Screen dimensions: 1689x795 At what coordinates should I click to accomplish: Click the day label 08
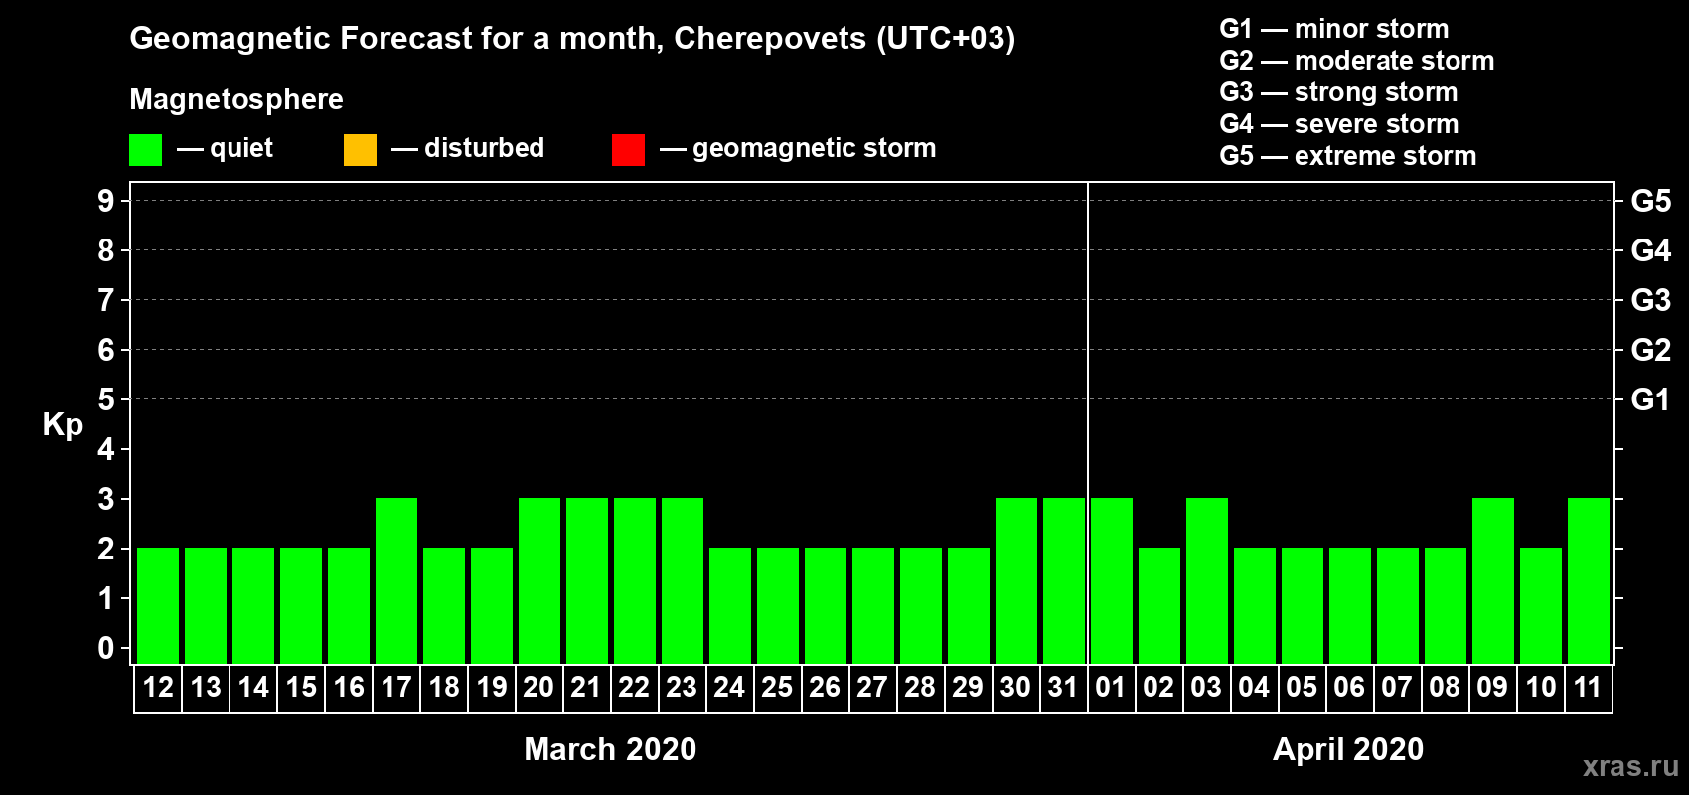coord(1446,687)
